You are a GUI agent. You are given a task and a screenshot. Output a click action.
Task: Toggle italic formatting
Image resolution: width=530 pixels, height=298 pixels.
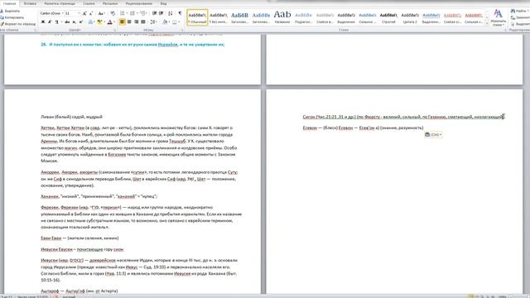(50, 22)
